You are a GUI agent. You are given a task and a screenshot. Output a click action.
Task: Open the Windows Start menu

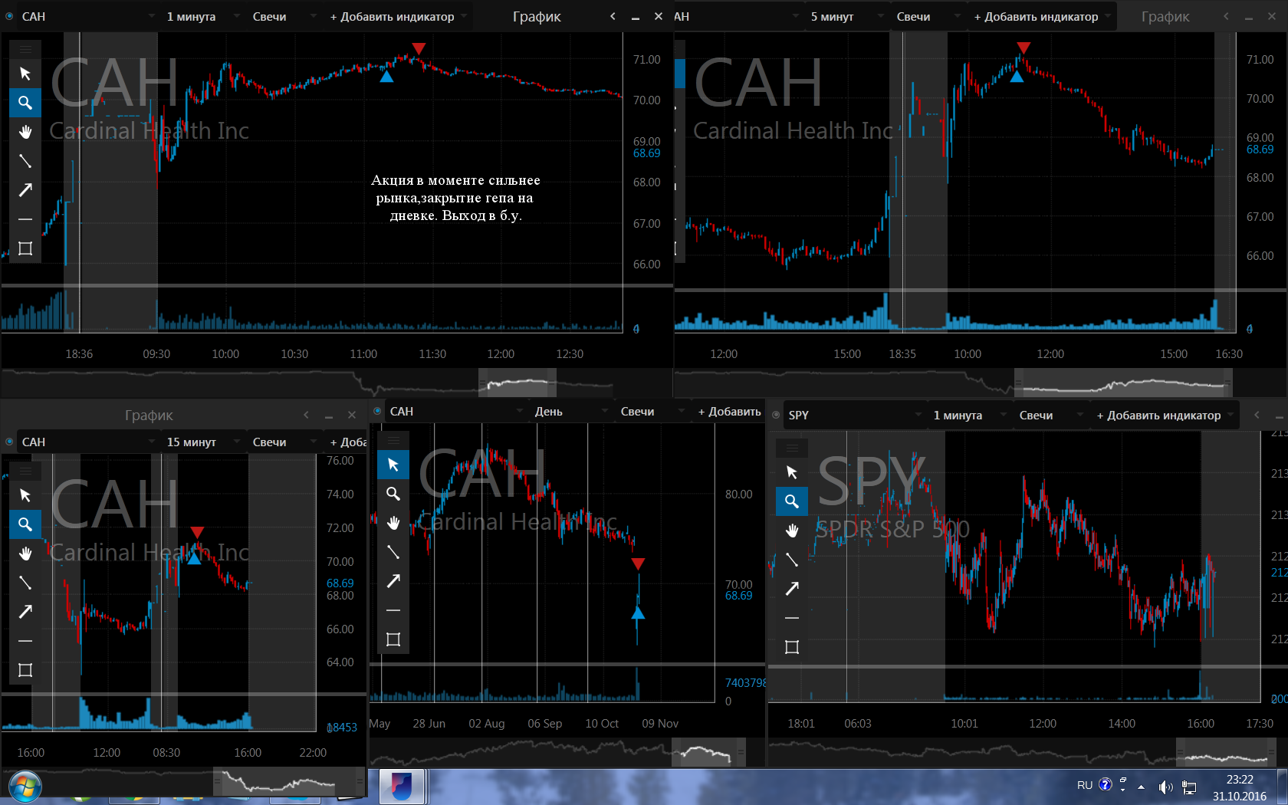(x=24, y=787)
